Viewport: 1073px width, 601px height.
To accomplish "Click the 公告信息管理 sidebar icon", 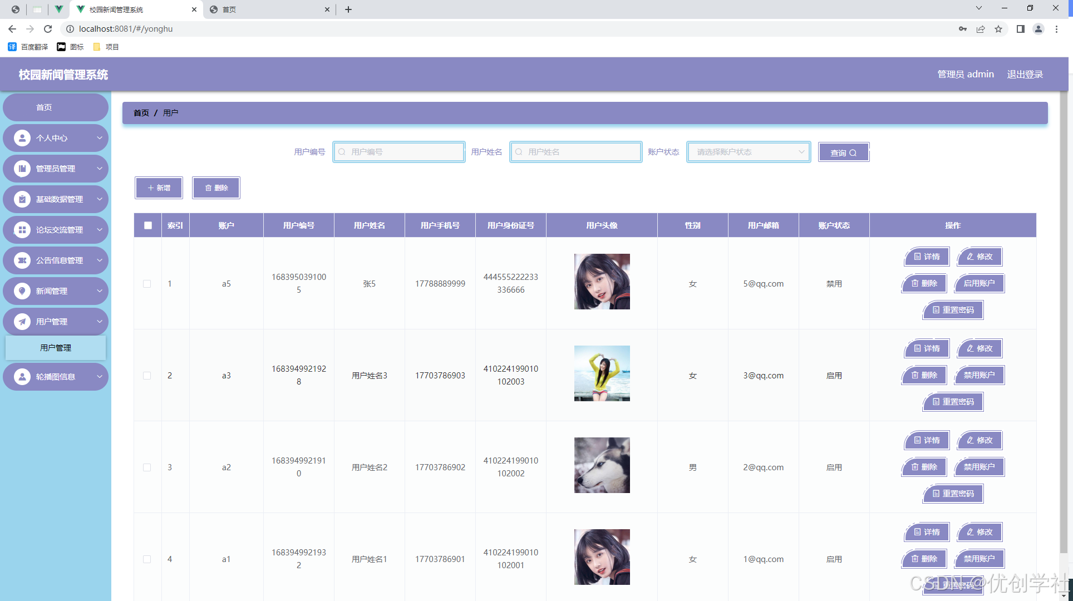I will (22, 260).
